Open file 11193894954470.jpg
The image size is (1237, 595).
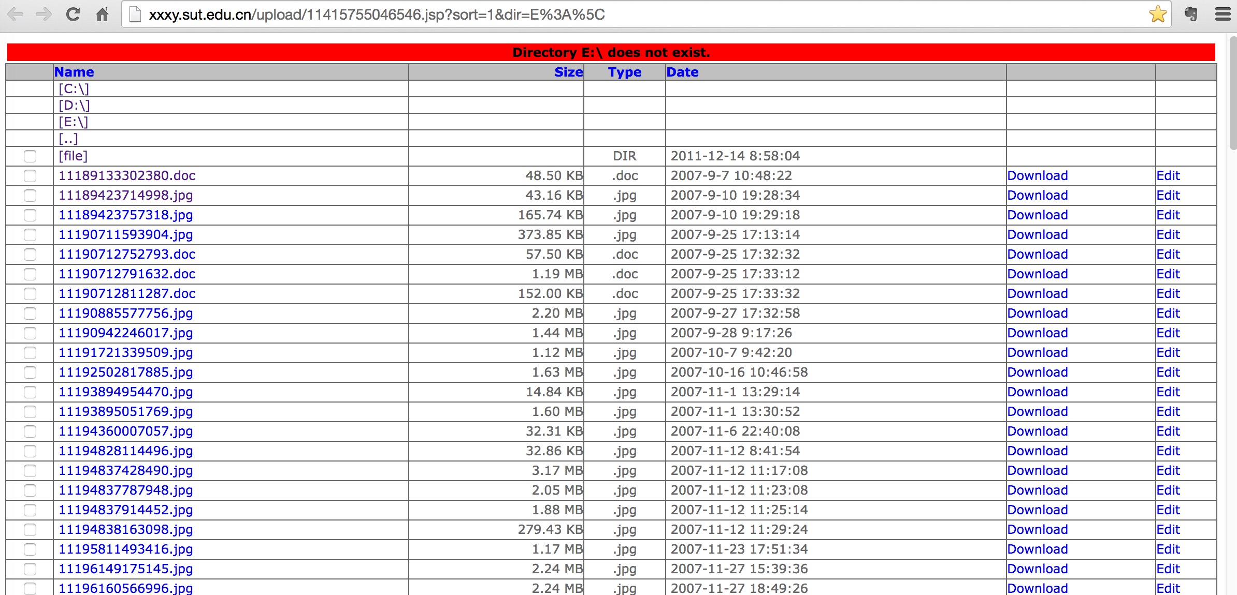coord(125,392)
